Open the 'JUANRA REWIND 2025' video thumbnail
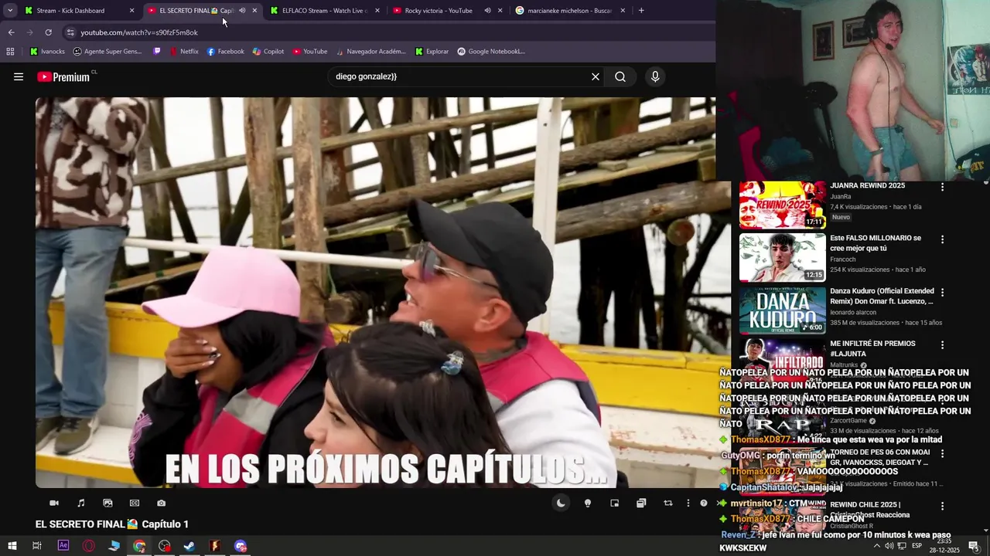This screenshot has width=990, height=556. coord(782,205)
